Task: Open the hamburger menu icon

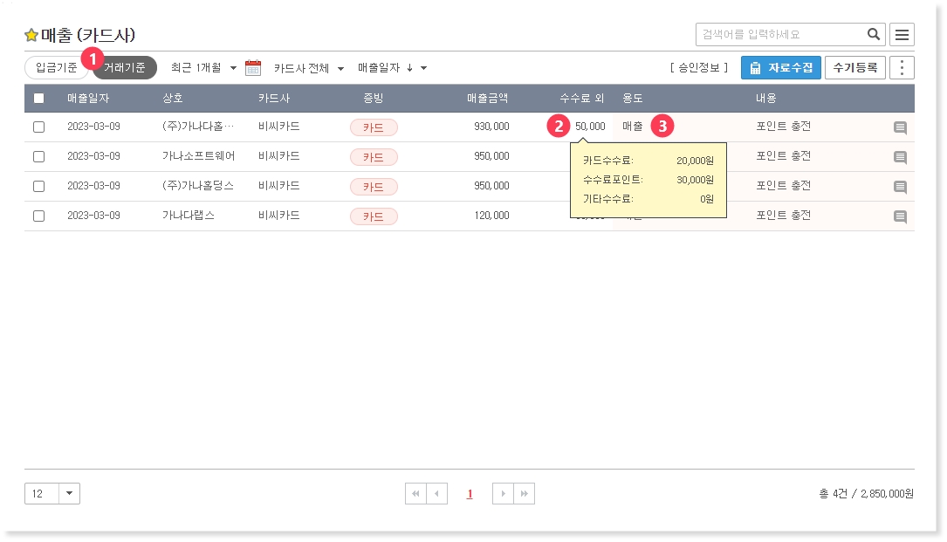Action: (902, 35)
